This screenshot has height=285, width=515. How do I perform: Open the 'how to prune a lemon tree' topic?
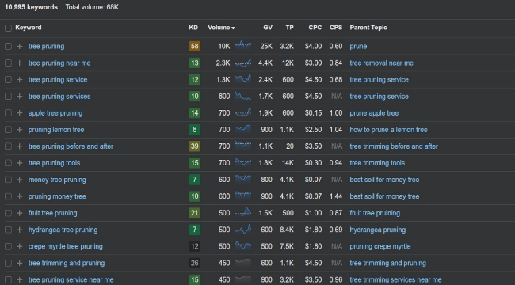click(x=388, y=130)
